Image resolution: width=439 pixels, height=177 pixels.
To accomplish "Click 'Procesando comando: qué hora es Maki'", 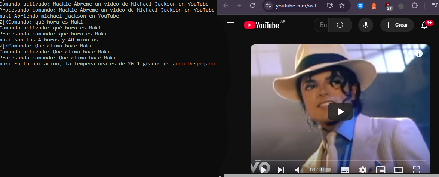I will [53, 34].
